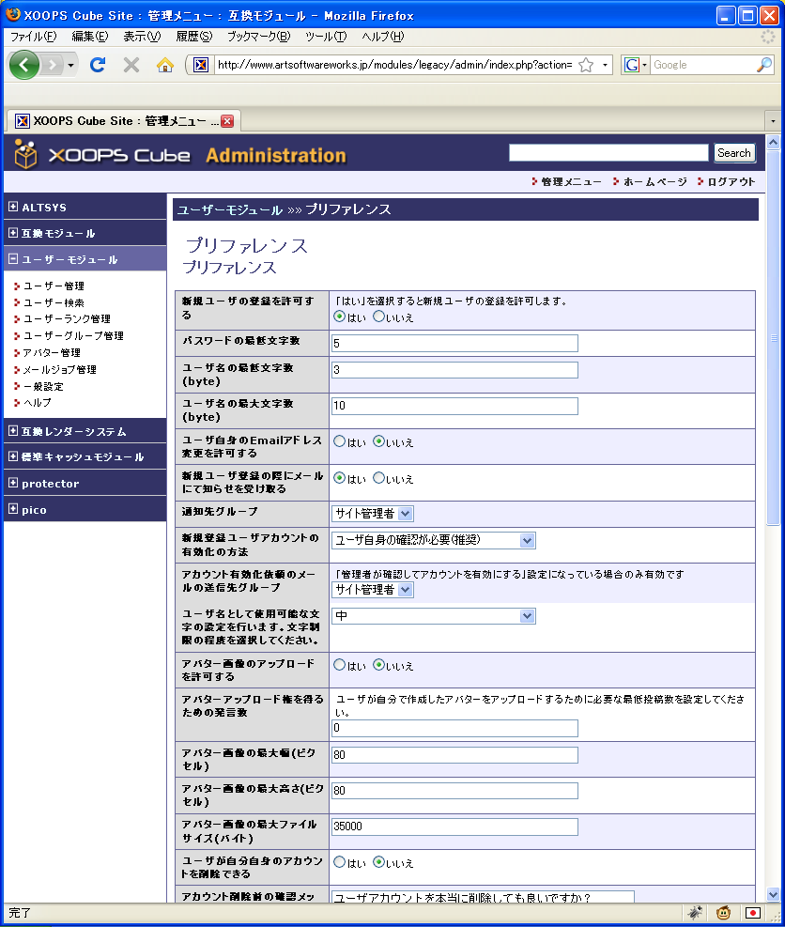
Task: Select はい for mail notification on registration
Action: coord(339,478)
